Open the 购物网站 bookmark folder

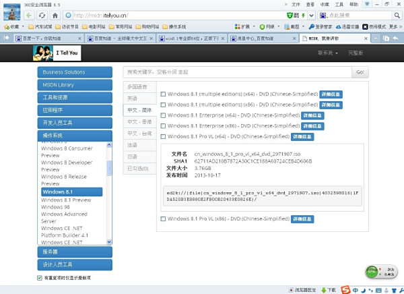(x=147, y=26)
